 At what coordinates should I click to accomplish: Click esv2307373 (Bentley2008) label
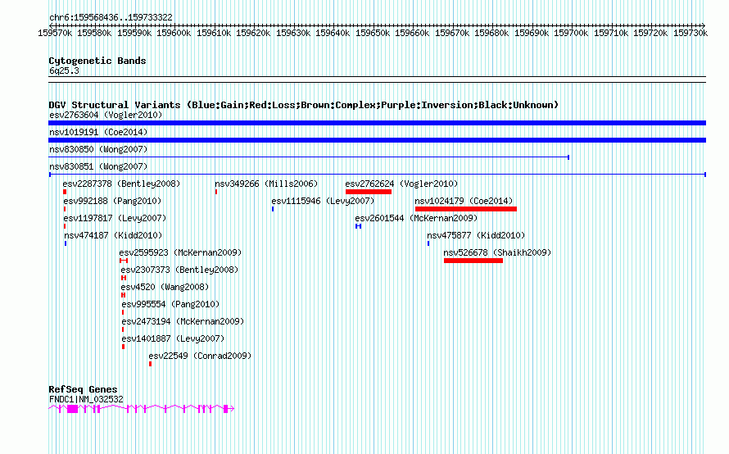coord(179,270)
